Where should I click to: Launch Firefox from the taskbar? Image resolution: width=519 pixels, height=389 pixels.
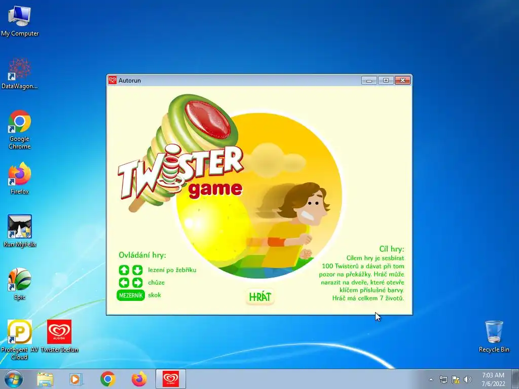[x=139, y=379]
